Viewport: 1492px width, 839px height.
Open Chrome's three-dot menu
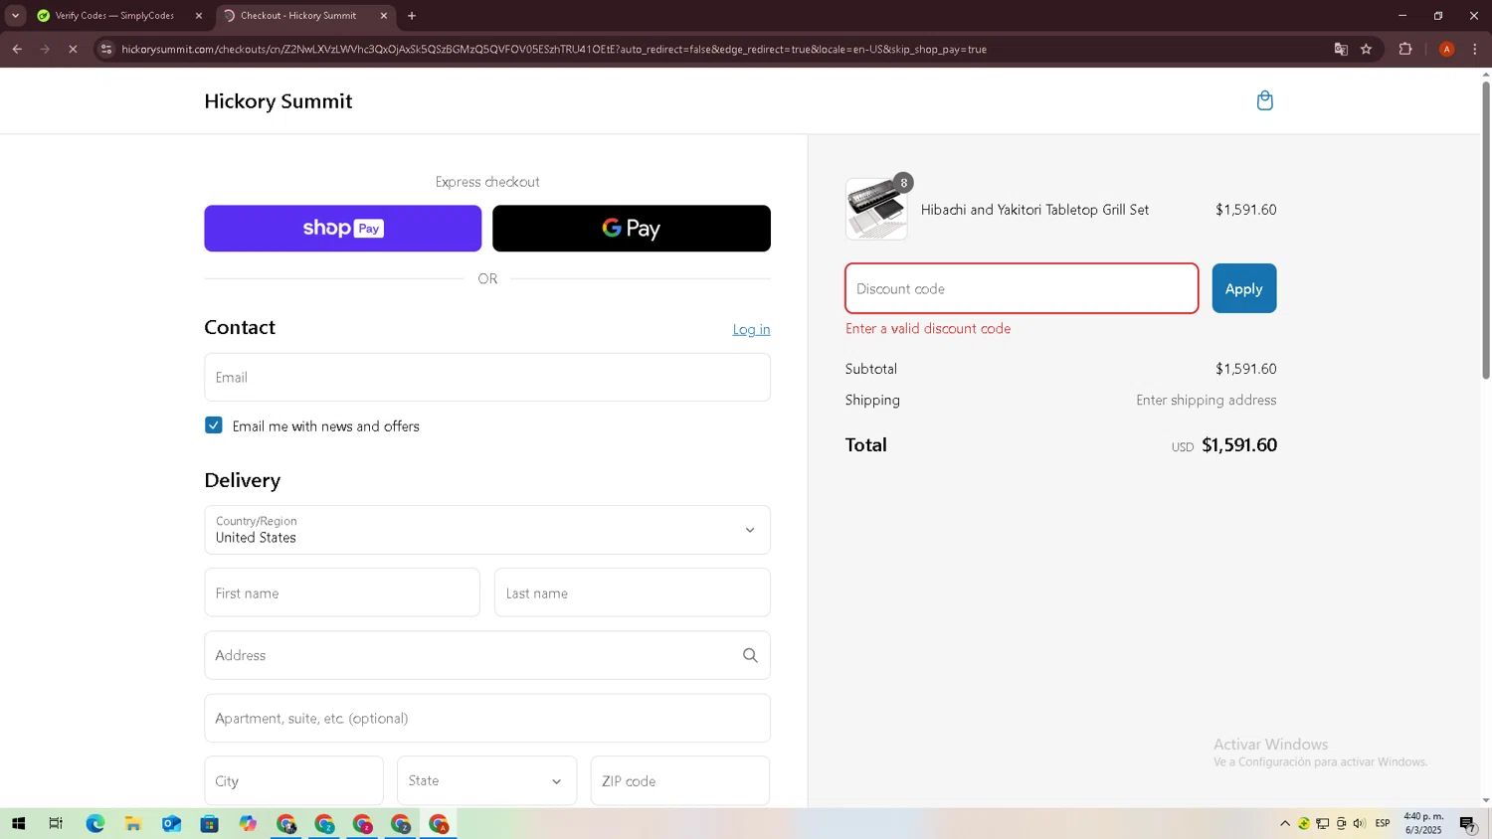point(1475,49)
